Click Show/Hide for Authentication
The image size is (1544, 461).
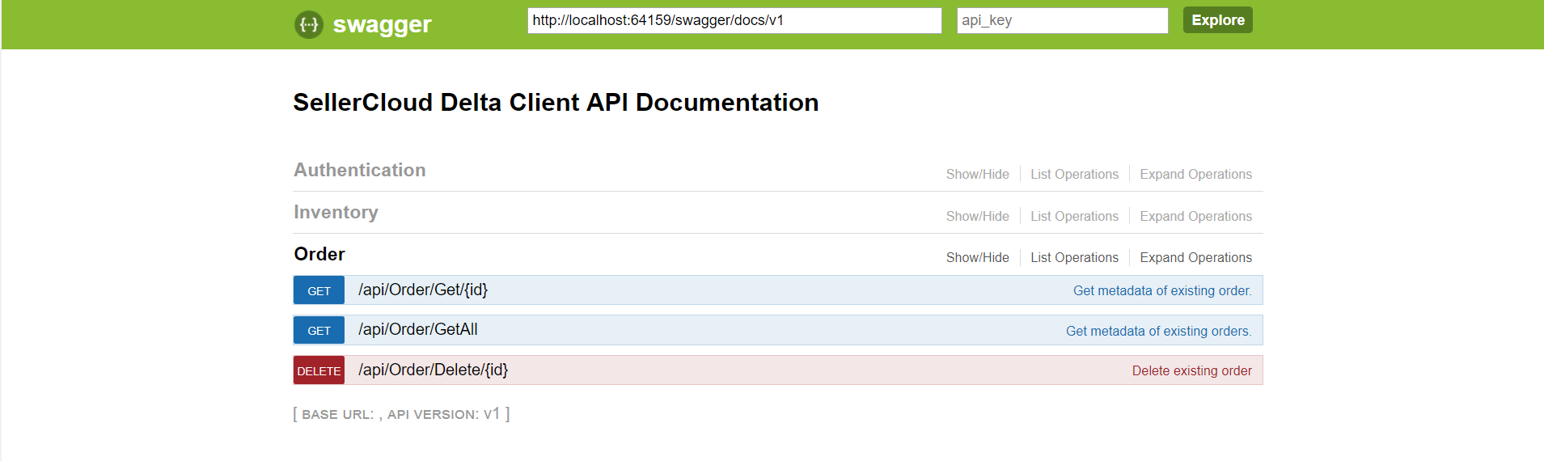pyautogui.click(x=977, y=174)
